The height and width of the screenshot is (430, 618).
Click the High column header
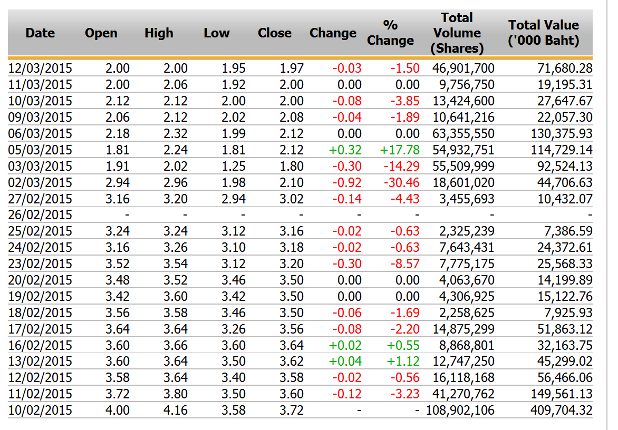click(159, 33)
